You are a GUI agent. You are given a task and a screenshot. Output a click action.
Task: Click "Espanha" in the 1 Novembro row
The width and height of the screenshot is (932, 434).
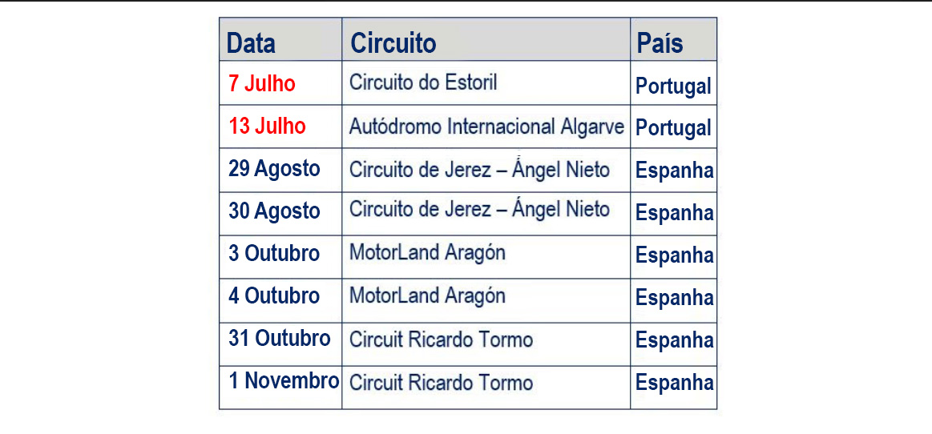point(674,383)
